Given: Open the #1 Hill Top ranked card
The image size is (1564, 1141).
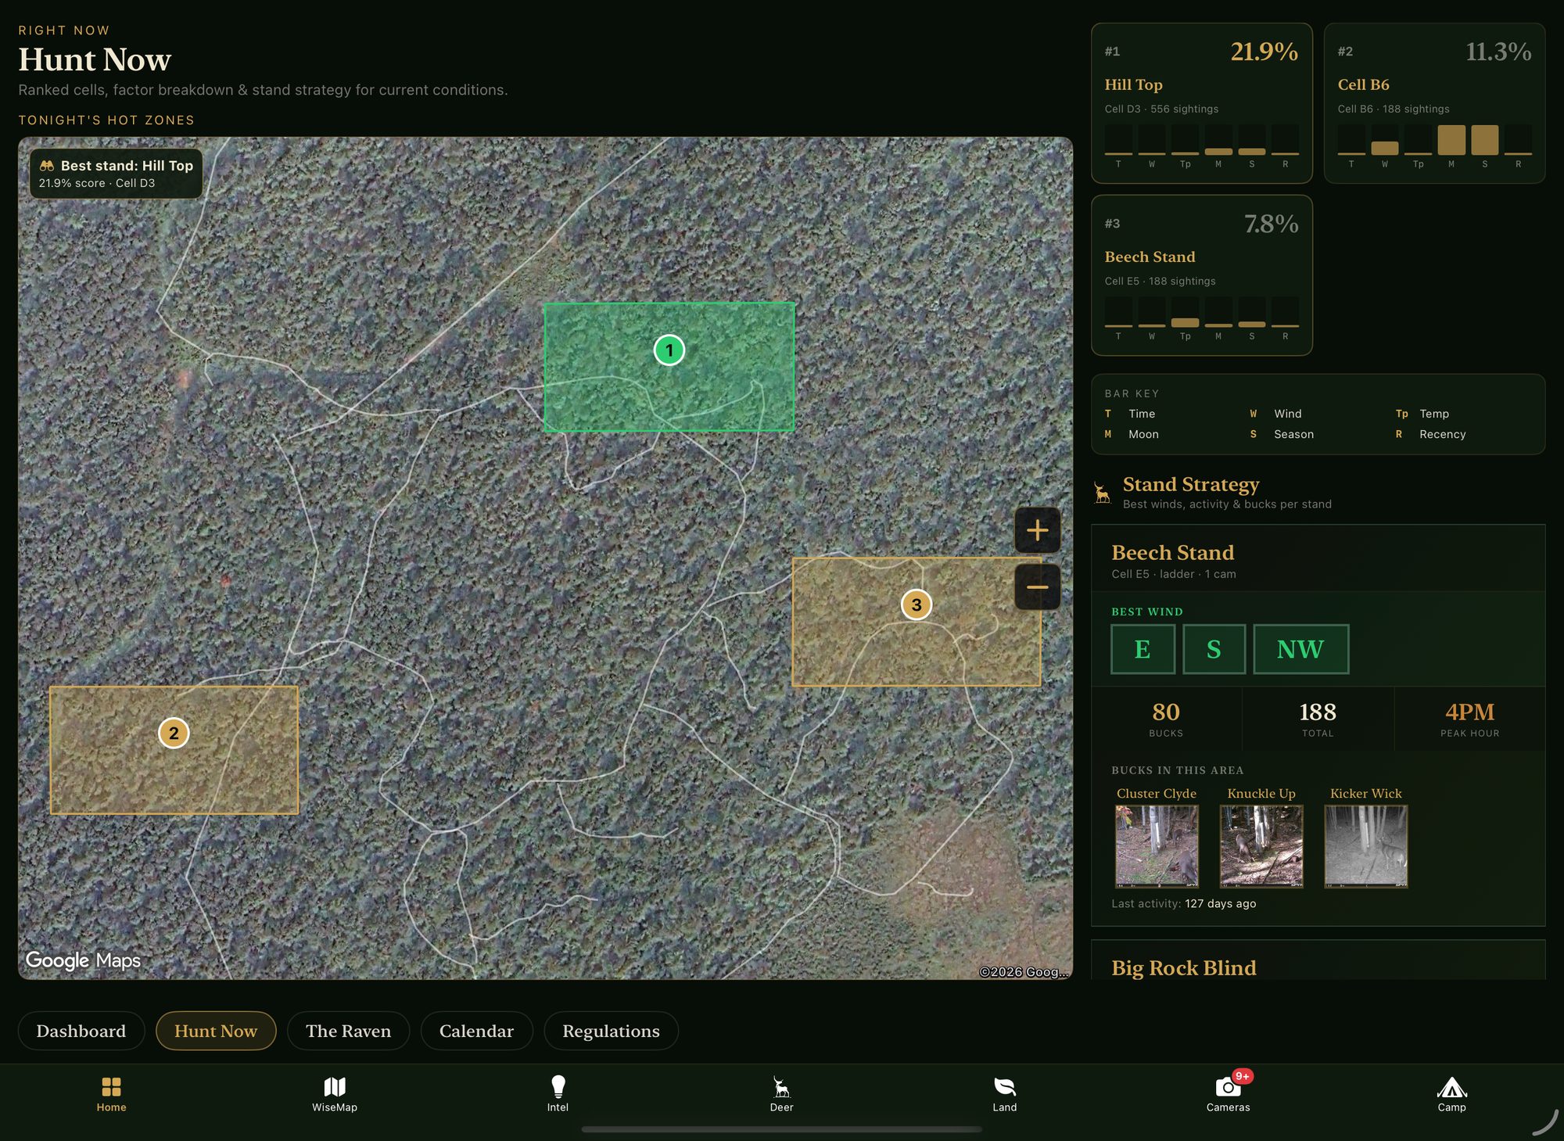Looking at the screenshot, I should [x=1202, y=103].
